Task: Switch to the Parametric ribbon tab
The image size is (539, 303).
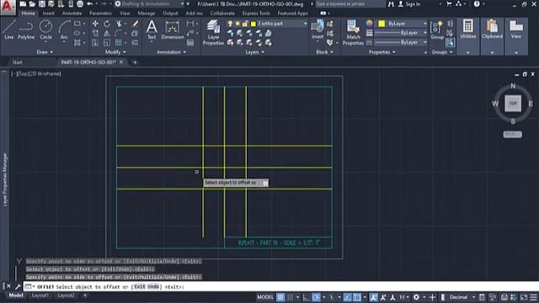Action: [100, 13]
